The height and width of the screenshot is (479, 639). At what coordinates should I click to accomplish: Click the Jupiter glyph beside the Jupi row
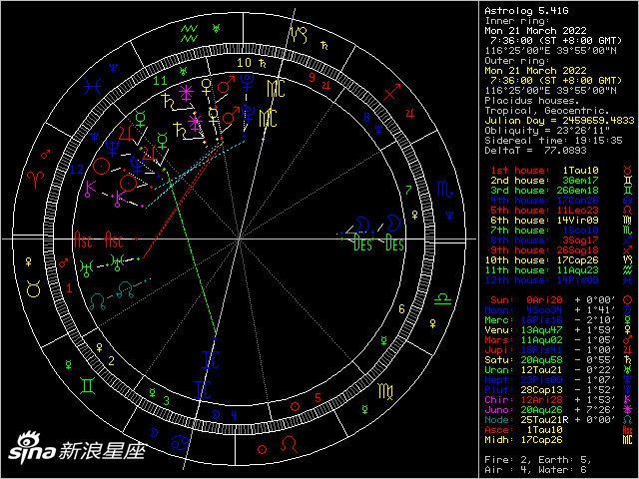(628, 350)
